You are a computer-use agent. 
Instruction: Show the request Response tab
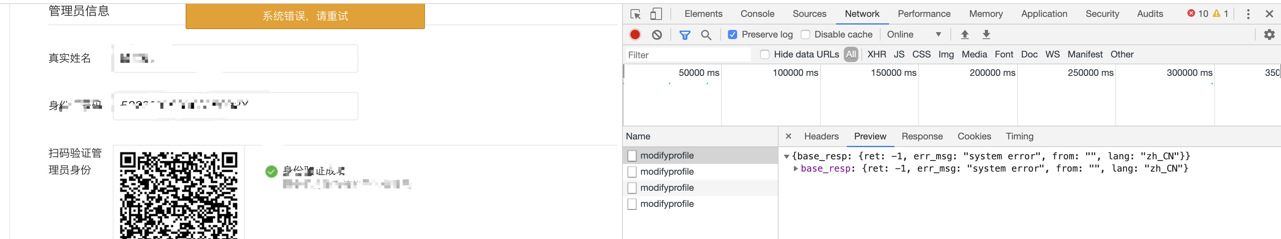tap(922, 136)
